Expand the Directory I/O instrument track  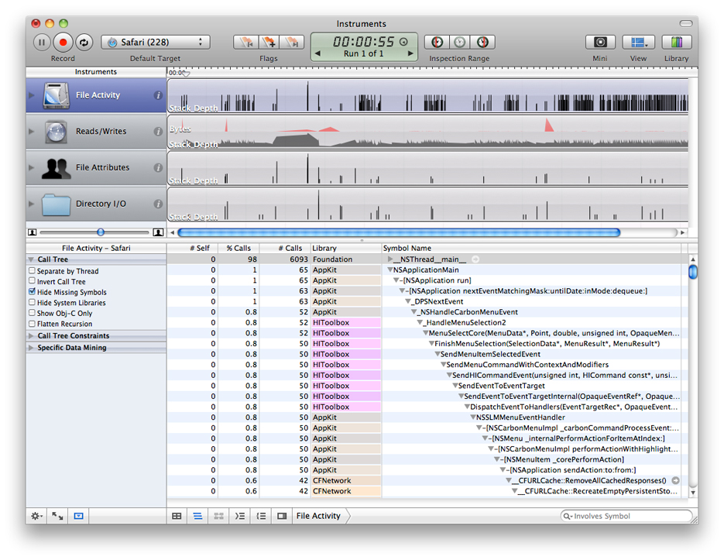32,204
